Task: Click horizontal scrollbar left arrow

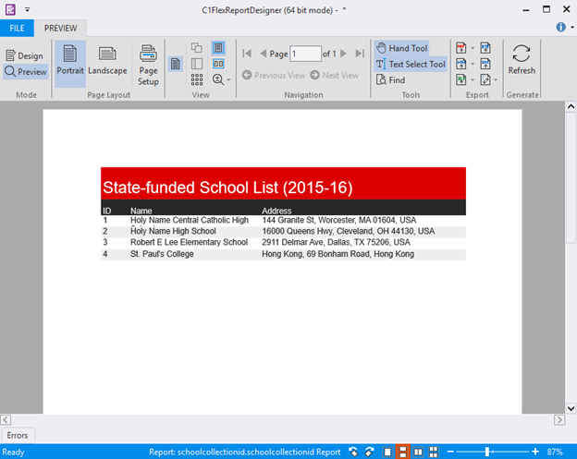Action: (6, 419)
